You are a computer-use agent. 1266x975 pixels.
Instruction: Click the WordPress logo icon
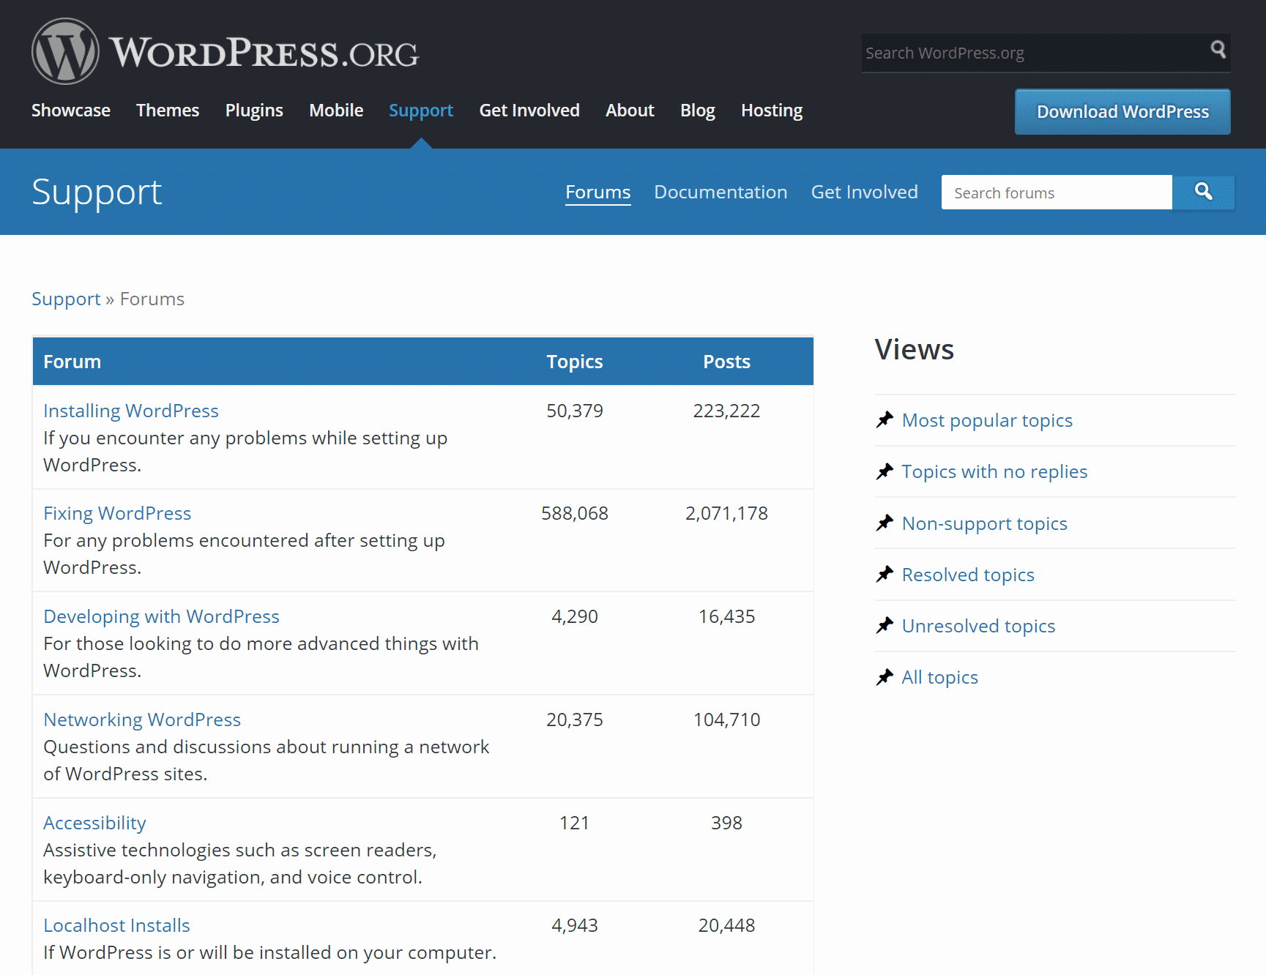(65, 51)
